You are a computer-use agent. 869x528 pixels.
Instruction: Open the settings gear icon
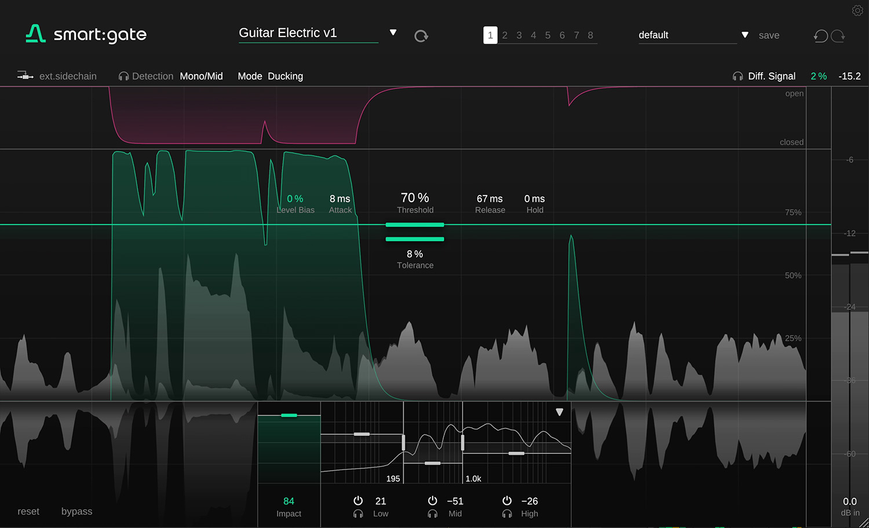coord(857,10)
